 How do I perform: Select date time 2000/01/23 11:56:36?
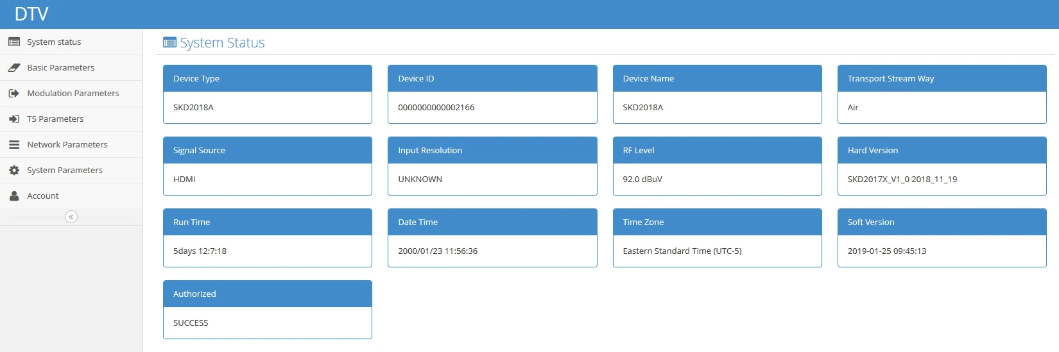coord(438,251)
